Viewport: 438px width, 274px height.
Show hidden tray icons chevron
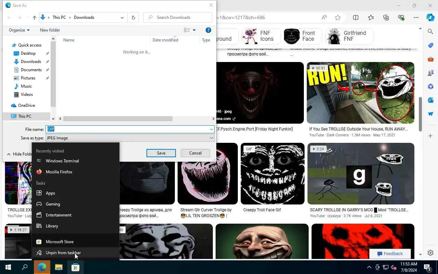[369, 267]
